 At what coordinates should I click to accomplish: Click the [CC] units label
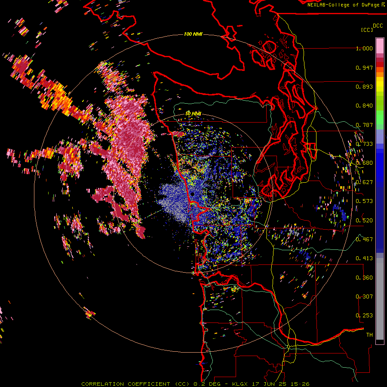point(367,30)
